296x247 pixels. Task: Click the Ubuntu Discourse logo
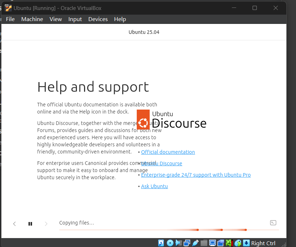(171, 120)
